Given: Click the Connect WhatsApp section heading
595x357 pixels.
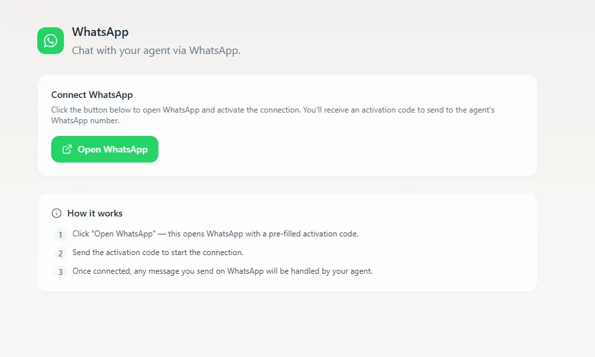Looking at the screenshot, I should 92,95.
